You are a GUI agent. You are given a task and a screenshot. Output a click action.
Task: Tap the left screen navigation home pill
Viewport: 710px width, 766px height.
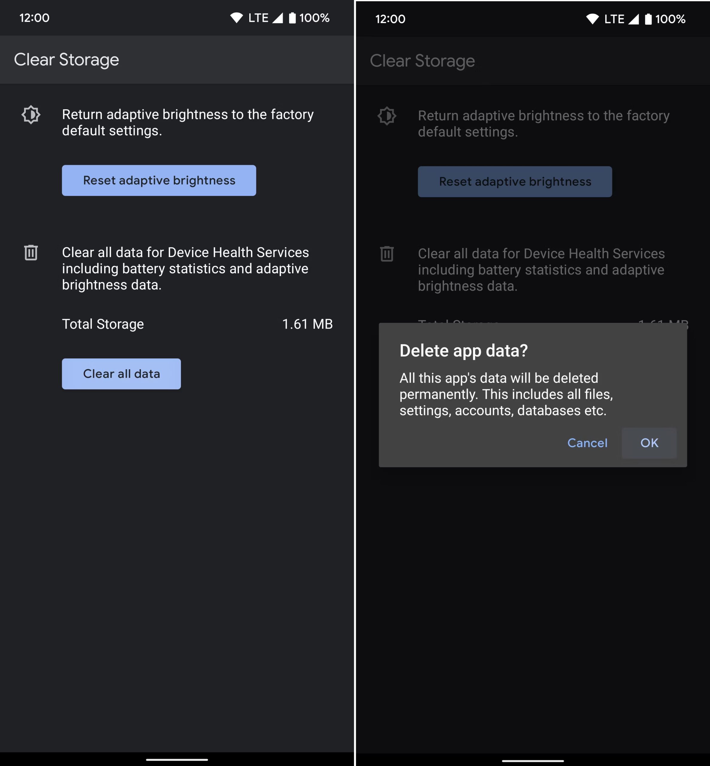pyautogui.click(x=177, y=759)
